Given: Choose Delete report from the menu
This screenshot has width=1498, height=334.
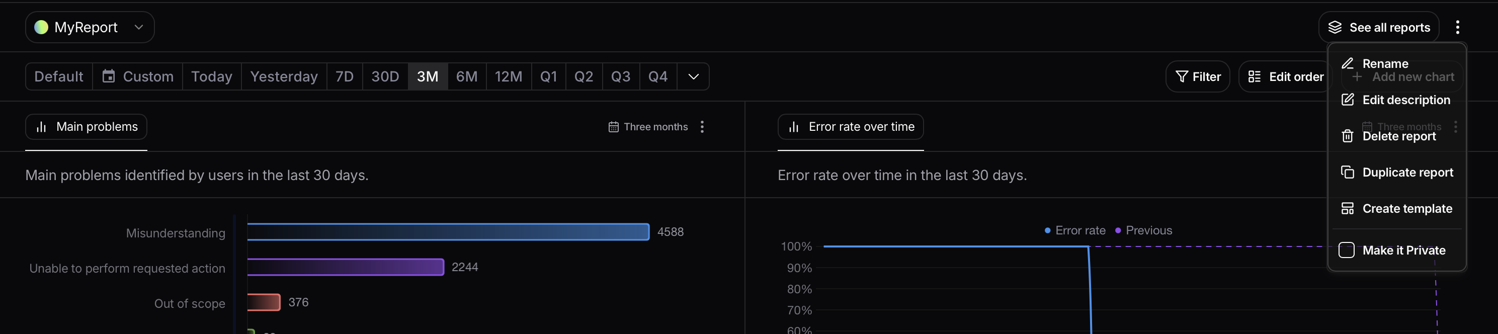Looking at the screenshot, I should click(x=1397, y=136).
